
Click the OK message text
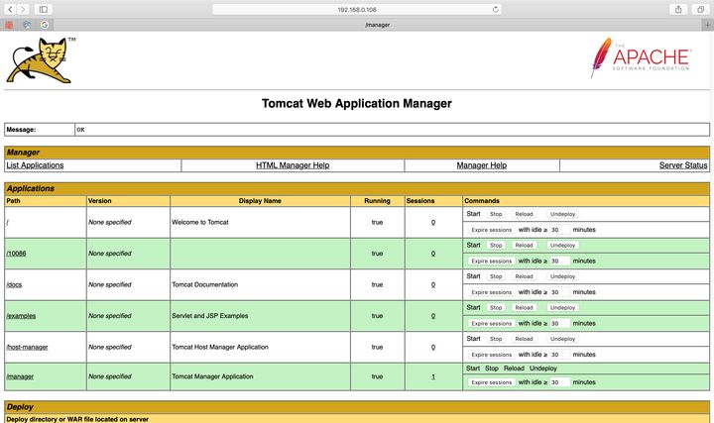tap(80, 130)
